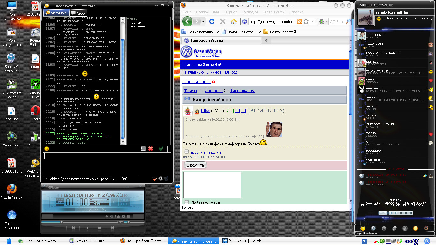Tick the checkbox beside Изменить | Удалить
436x245 pixels.
[187, 152]
